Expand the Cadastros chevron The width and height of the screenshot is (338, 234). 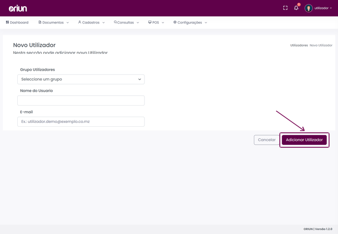[104, 23]
